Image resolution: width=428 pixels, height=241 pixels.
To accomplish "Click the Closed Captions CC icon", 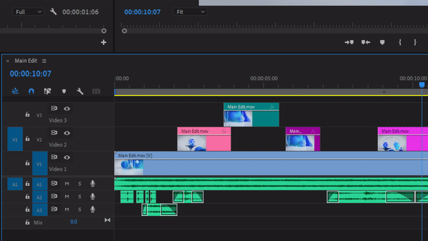I will coord(96,92).
